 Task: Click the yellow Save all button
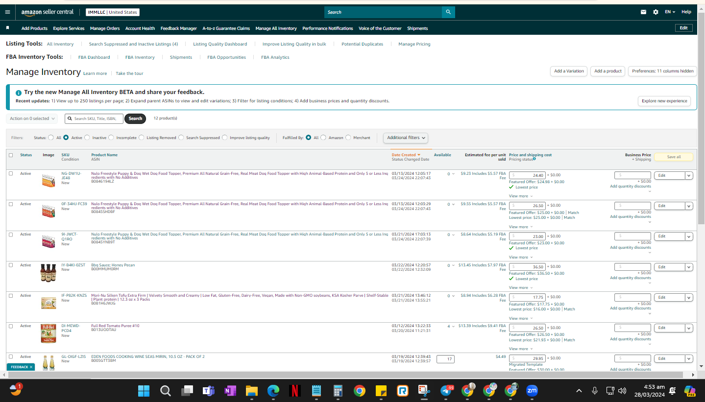pyautogui.click(x=674, y=157)
